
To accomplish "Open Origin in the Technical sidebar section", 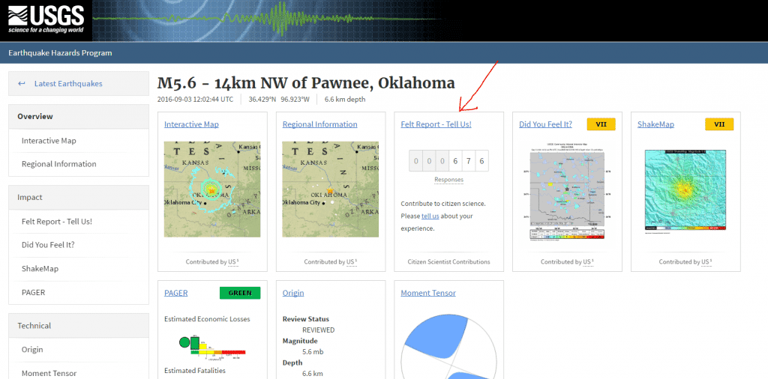I will click(32, 350).
